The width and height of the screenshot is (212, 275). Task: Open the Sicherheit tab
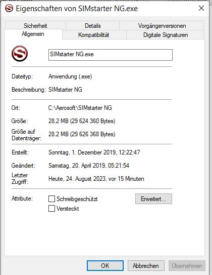pyautogui.click(x=35, y=26)
